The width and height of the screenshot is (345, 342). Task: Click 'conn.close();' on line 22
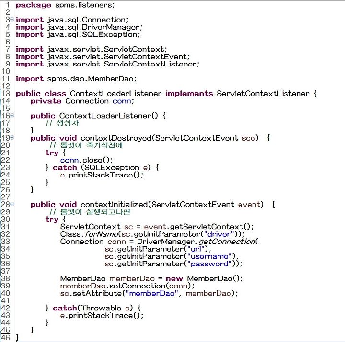[86, 160]
